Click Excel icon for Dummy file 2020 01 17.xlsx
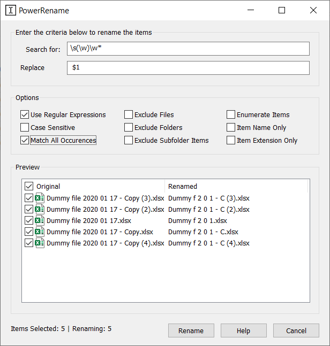The image size is (330, 346). 40,221
